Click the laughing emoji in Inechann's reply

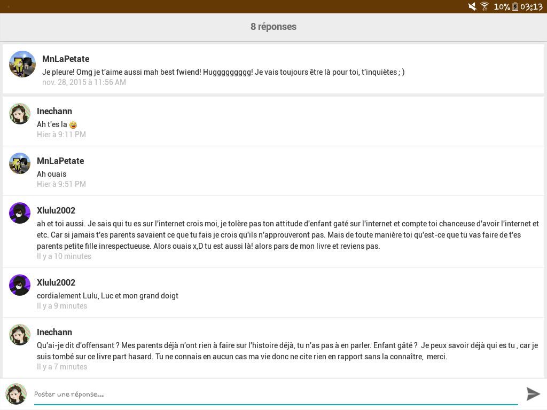click(x=73, y=125)
